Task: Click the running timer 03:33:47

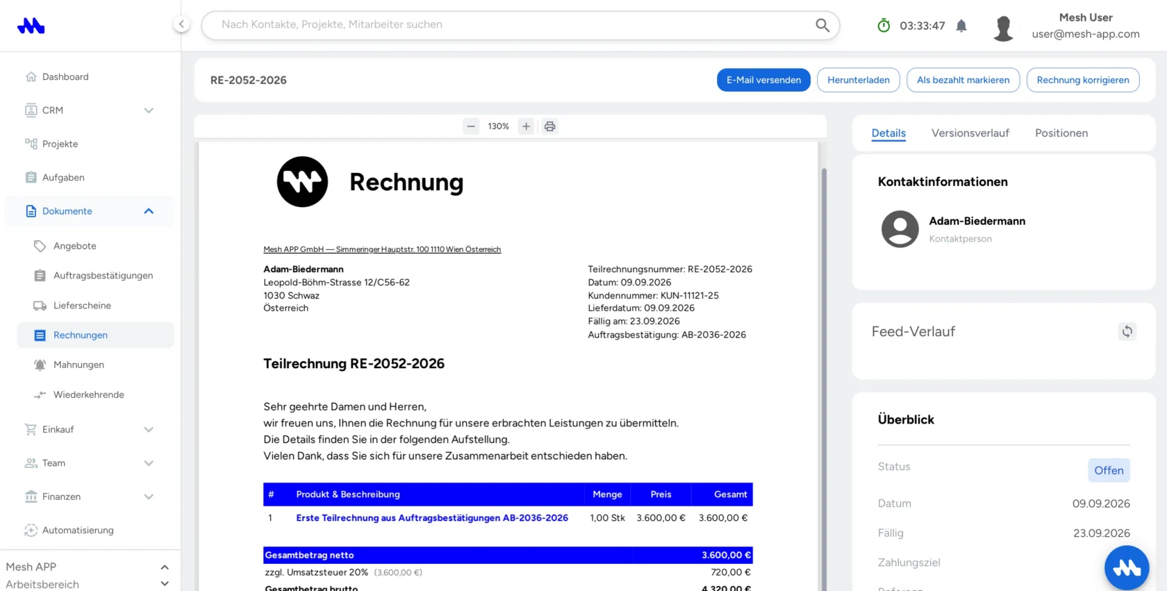Action: coord(922,26)
